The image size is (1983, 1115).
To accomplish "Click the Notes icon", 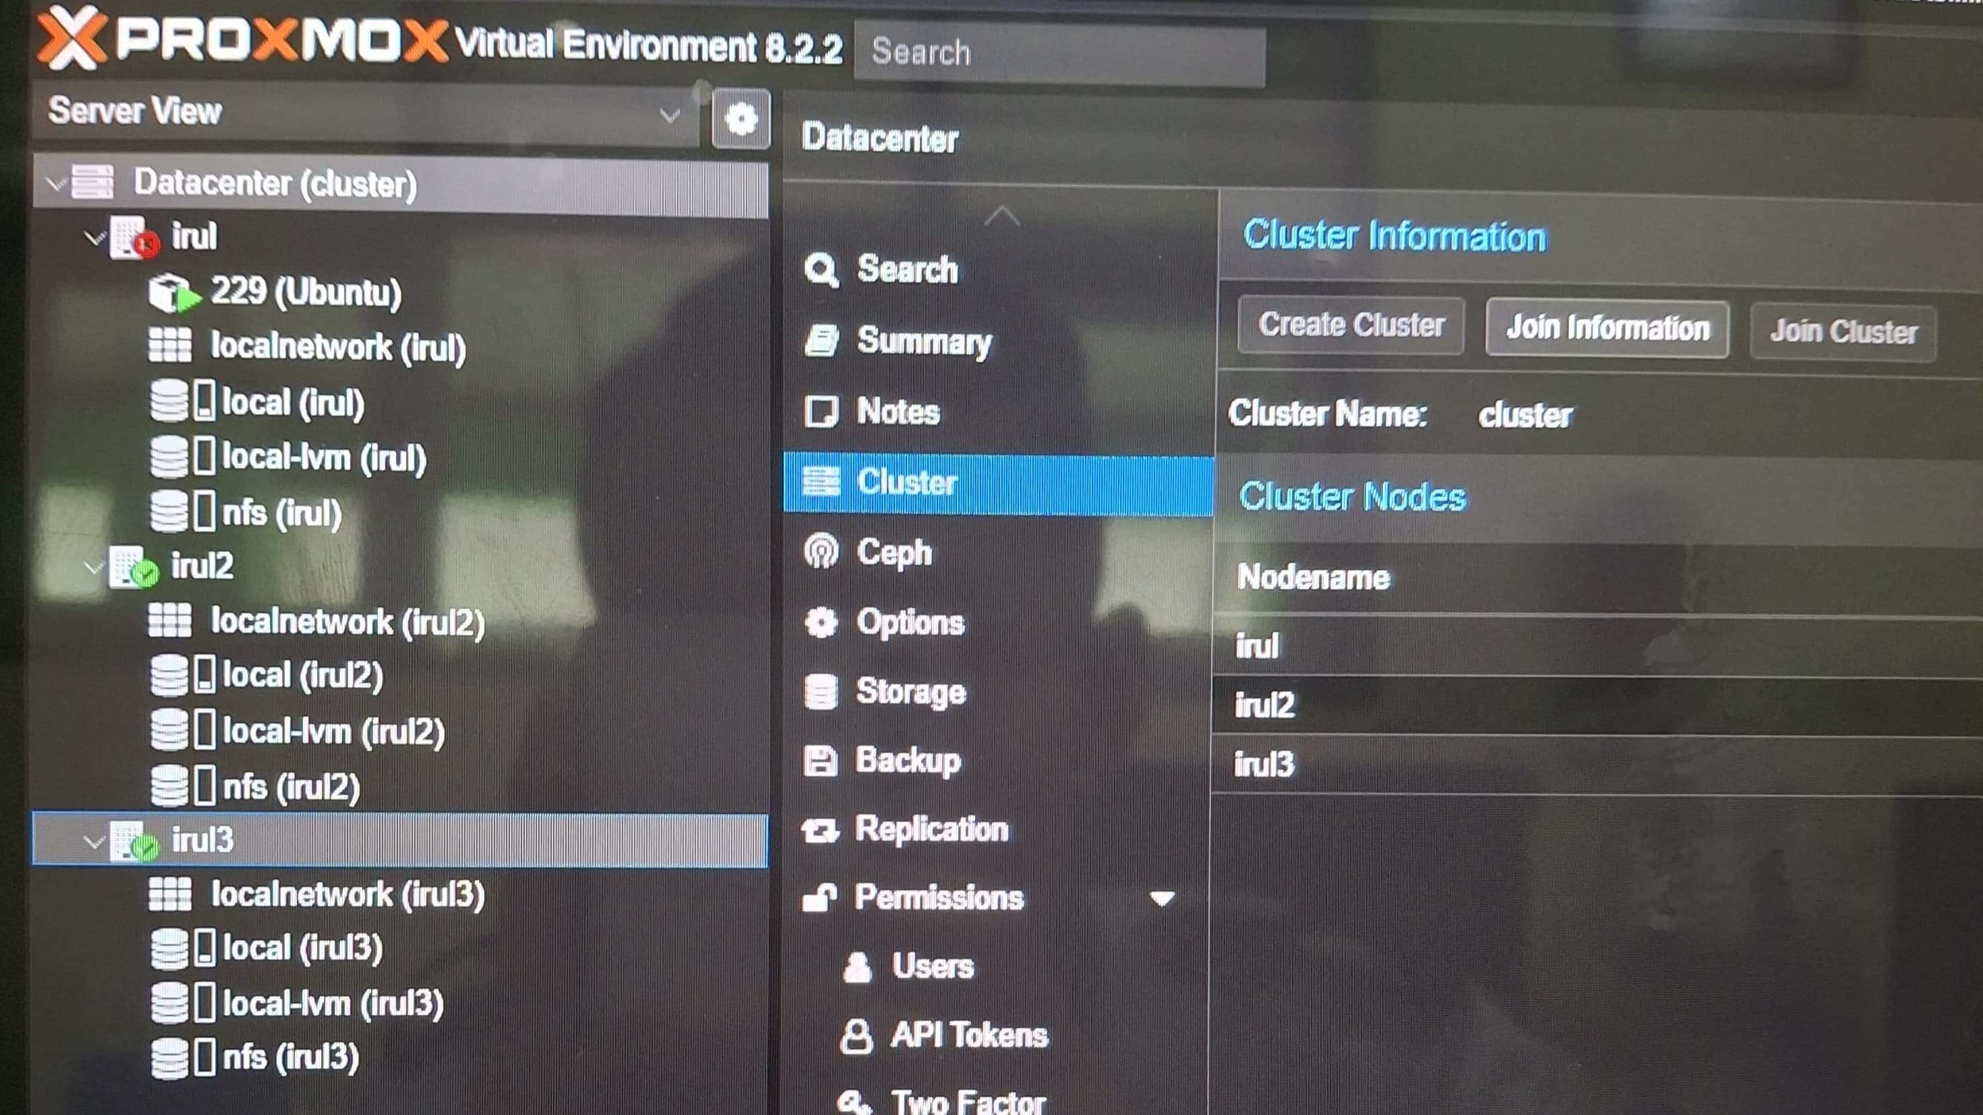I will pos(822,412).
